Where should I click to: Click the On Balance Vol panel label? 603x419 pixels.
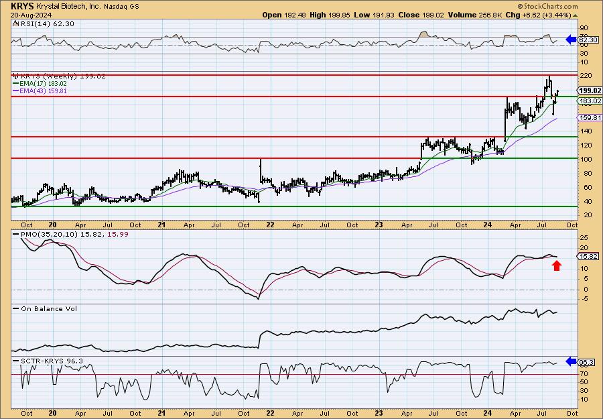coord(49,309)
